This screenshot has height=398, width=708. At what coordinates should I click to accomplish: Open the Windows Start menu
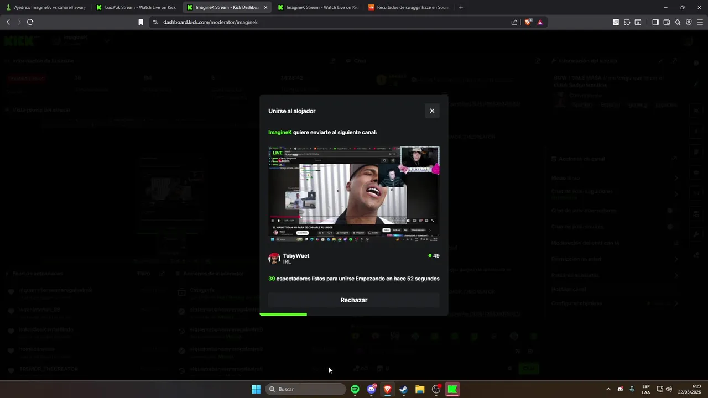click(x=256, y=389)
